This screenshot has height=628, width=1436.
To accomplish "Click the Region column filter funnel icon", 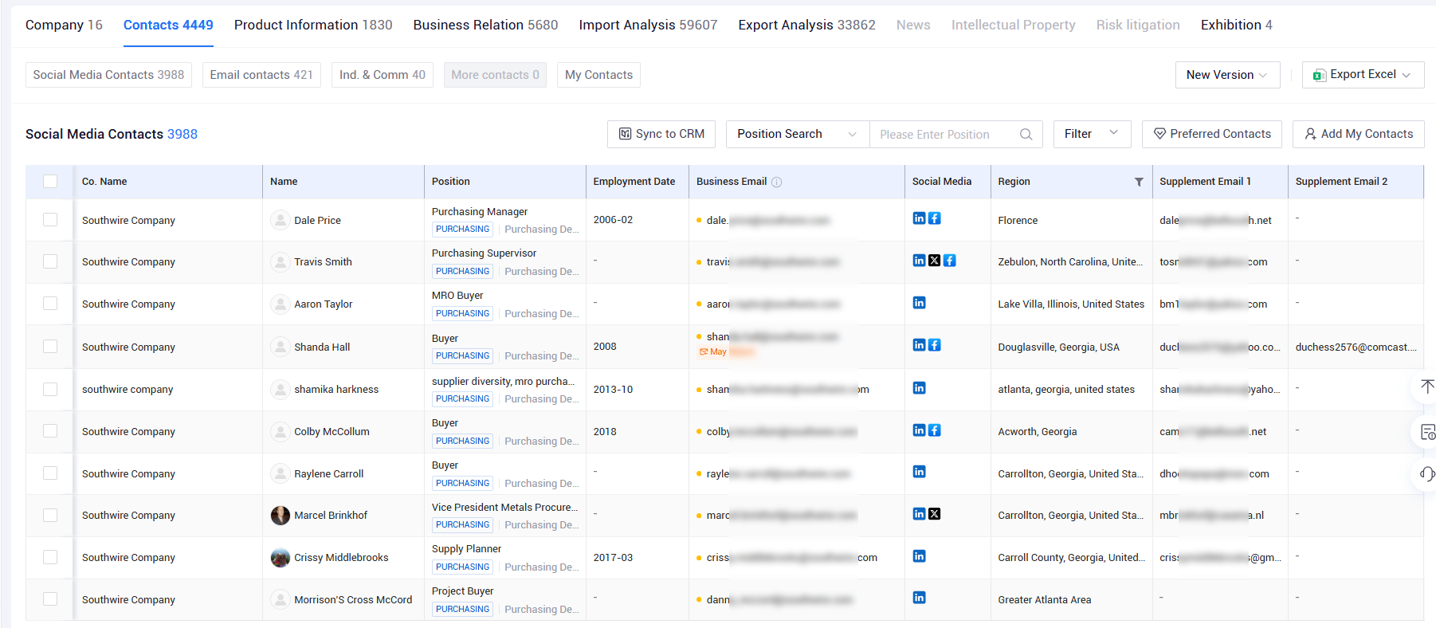I will click(1139, 182).
